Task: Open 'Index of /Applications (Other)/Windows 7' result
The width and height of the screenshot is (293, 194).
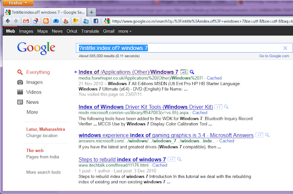Action: coord(128,72)
